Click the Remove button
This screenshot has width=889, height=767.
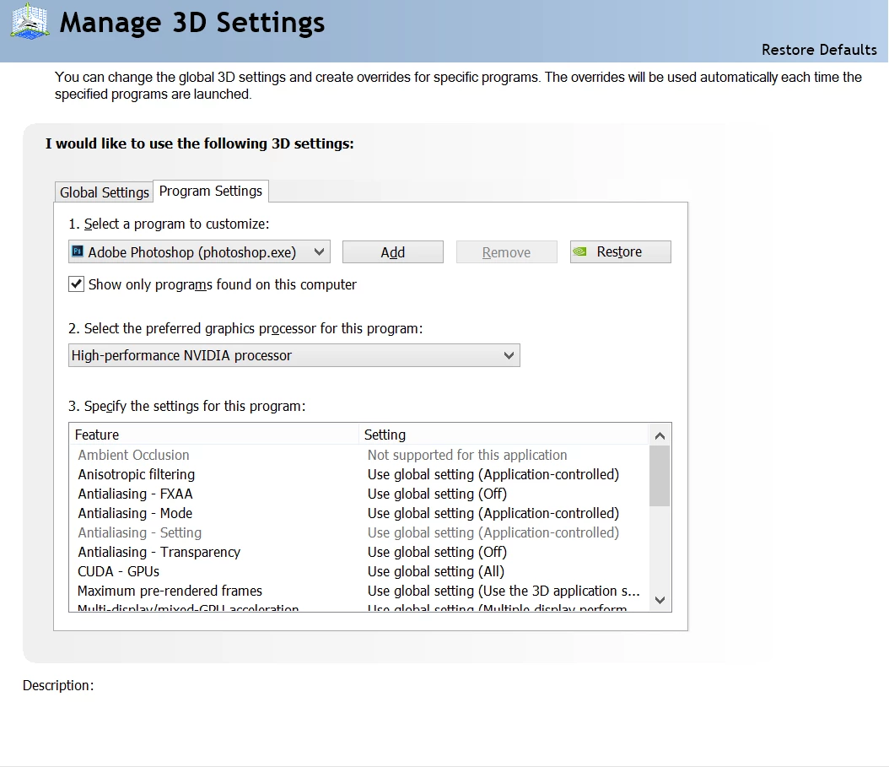click(506, 252)
